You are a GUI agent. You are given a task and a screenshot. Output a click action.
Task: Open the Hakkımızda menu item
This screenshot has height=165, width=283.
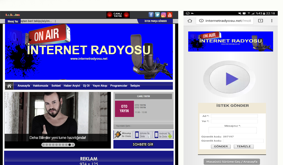[41, 86]
